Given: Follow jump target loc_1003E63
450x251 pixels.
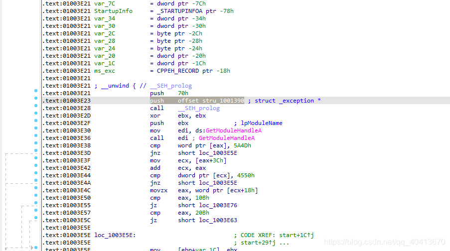Looking at the screenshot, I should (218, 220).
